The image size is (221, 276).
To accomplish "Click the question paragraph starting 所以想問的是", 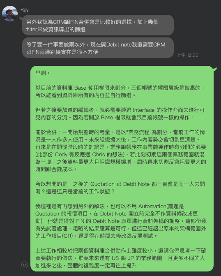I will (x=120, y=188).
